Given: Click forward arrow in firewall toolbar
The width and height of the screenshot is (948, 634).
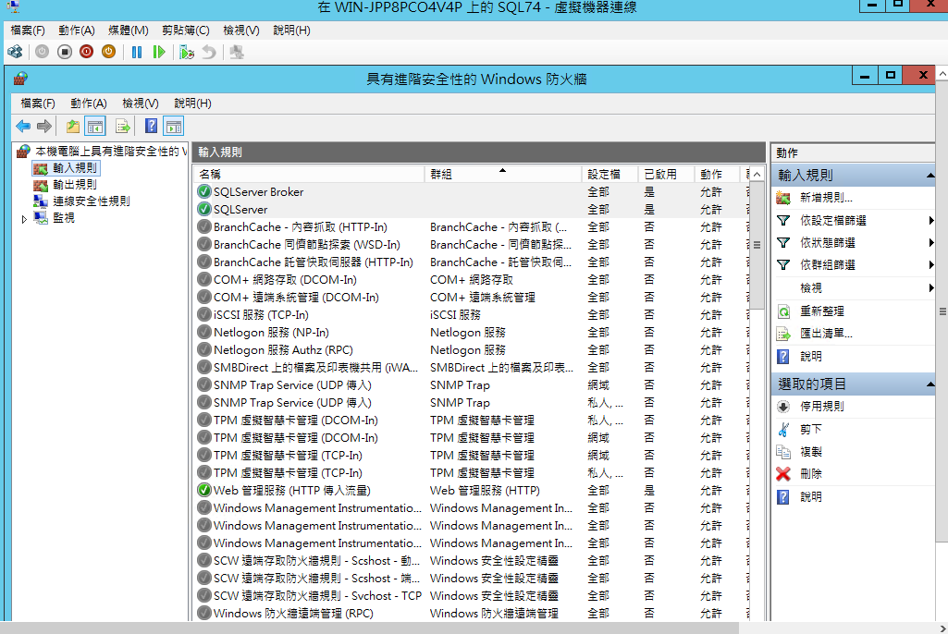Looking at the screenshot, I should click(x=44, y=127).
